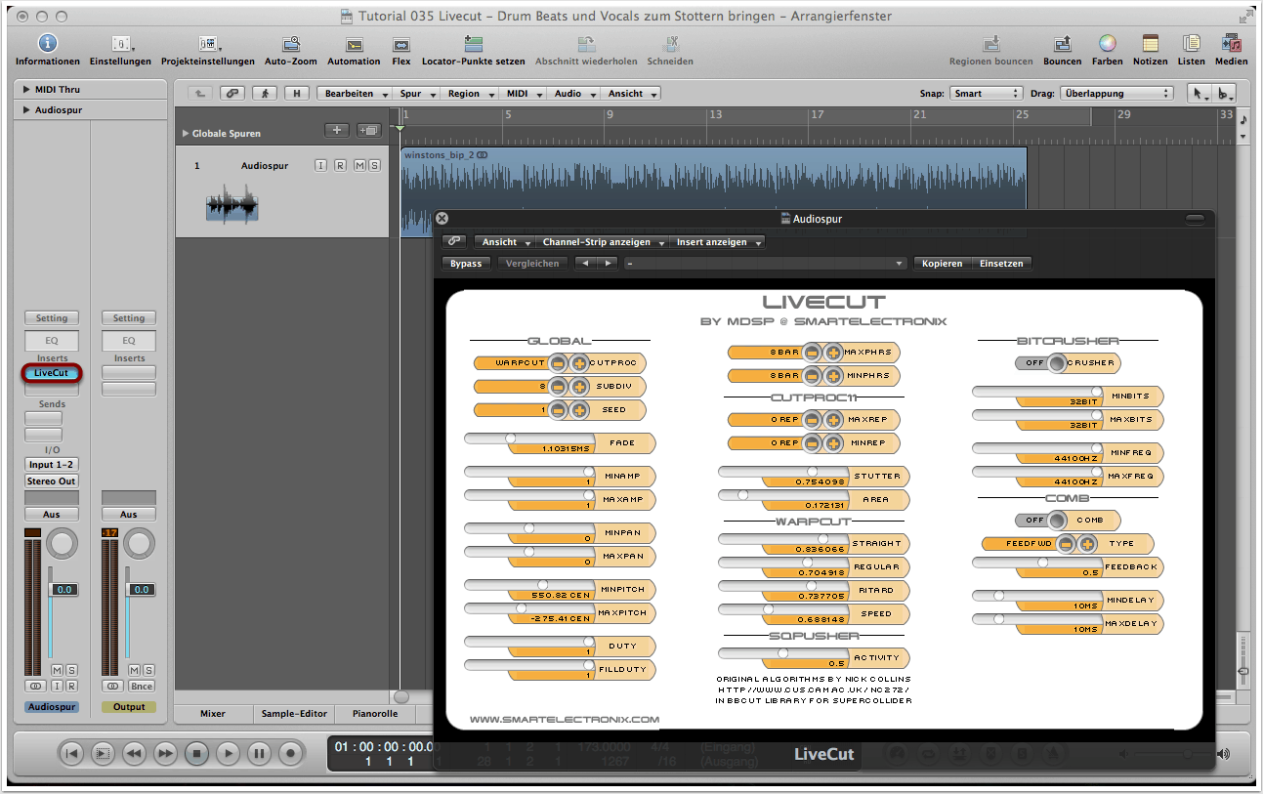Open the Farben color palette icon

click(x=1107, y=44)
